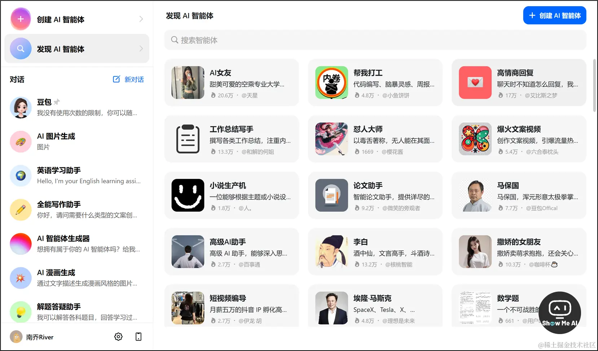Click the blue 创建 AI 智能体 button
598x351 pixels.
click(555, 16)
